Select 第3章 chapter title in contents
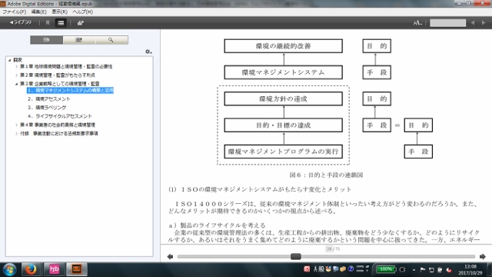 click(x=60, y=84)
